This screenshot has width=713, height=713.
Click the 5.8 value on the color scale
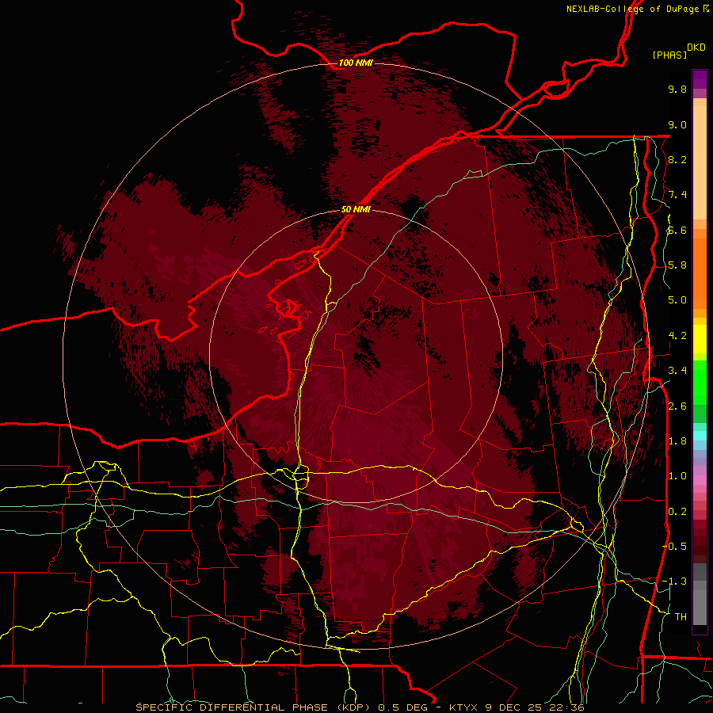pos(677,265)
